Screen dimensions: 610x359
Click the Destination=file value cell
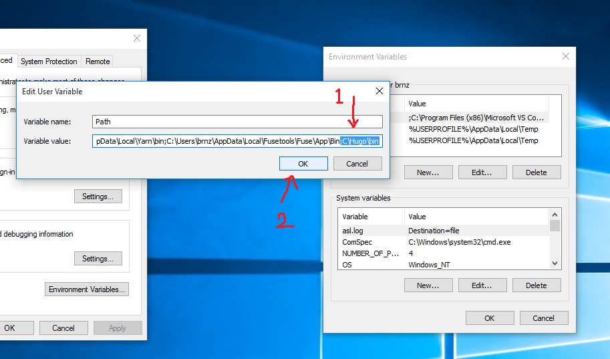pos(434,231)
